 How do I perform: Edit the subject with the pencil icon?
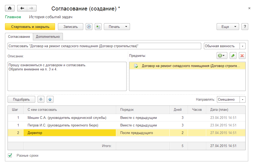point(233,56)
